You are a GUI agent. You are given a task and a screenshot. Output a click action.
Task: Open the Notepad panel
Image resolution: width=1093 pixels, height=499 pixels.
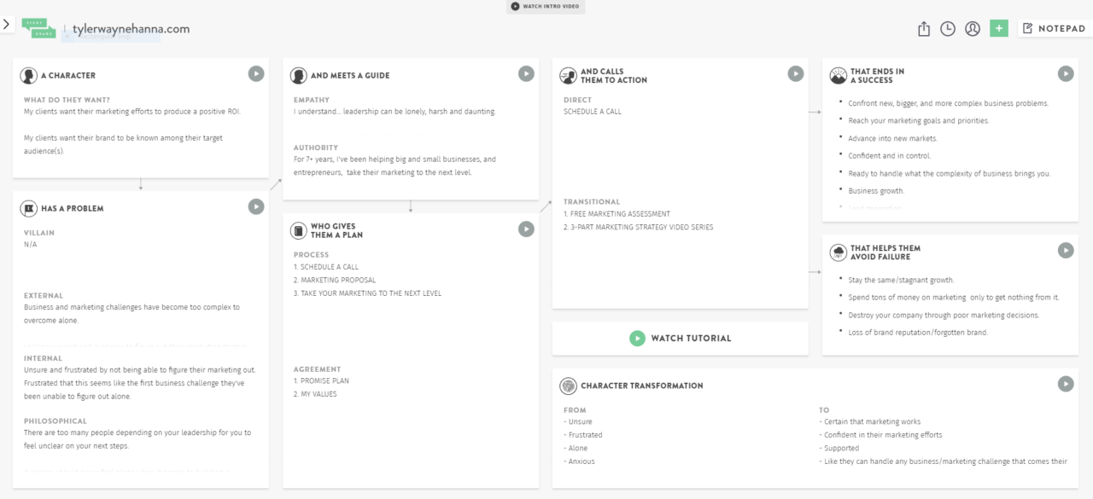pos(1055,27)
